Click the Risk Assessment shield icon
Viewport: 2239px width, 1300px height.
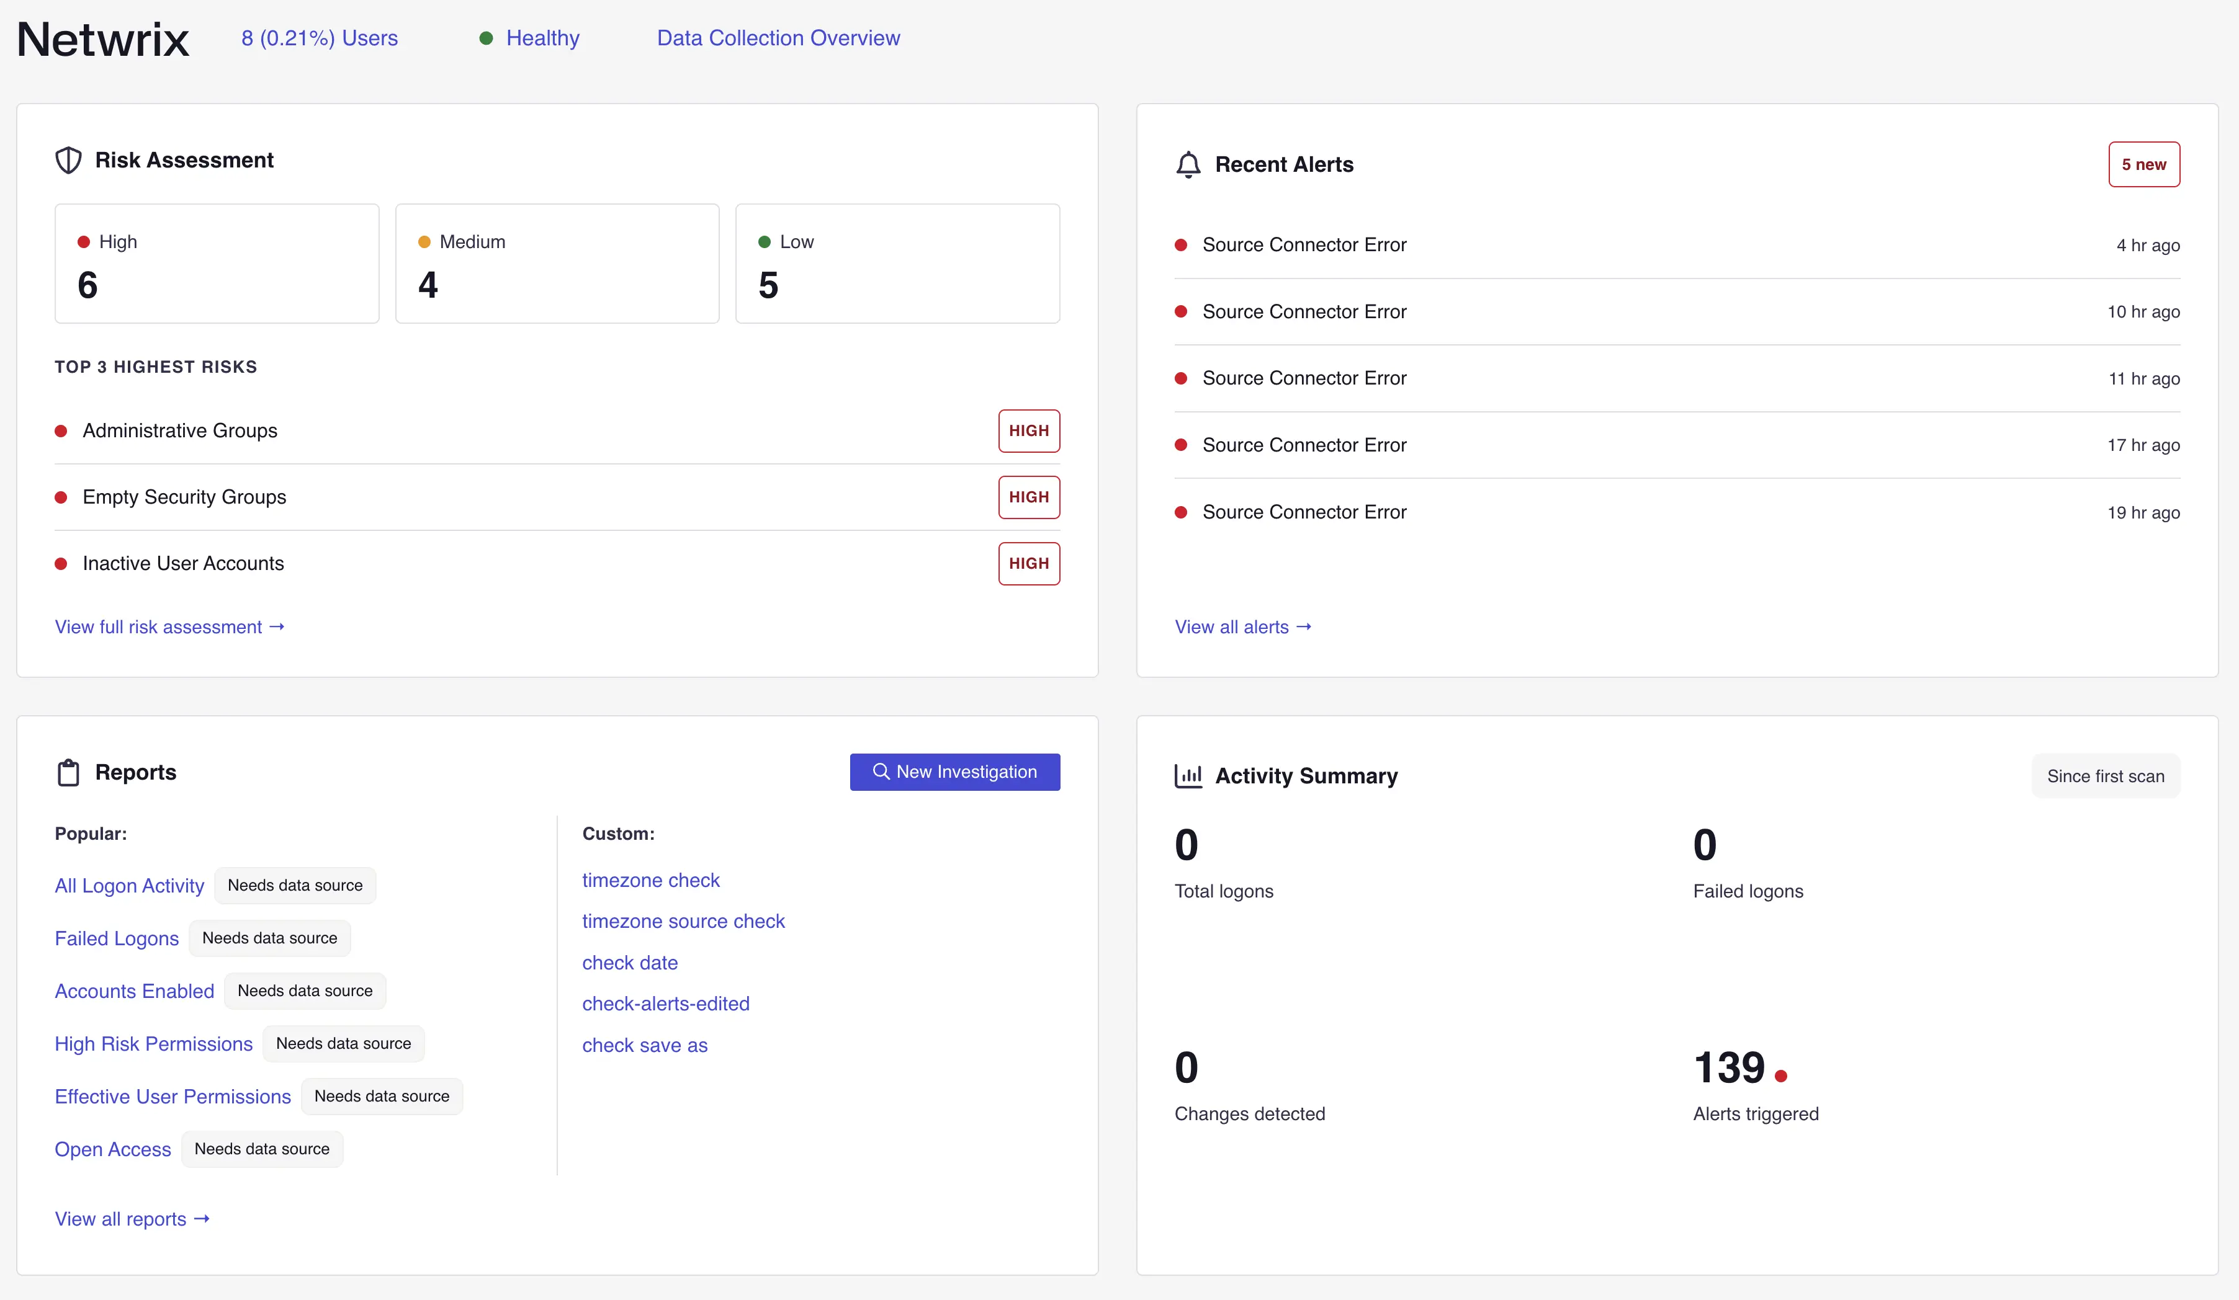point(68,160)
